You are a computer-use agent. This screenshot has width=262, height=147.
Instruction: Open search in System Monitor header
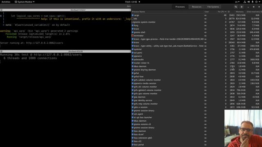tap(236, 7)
